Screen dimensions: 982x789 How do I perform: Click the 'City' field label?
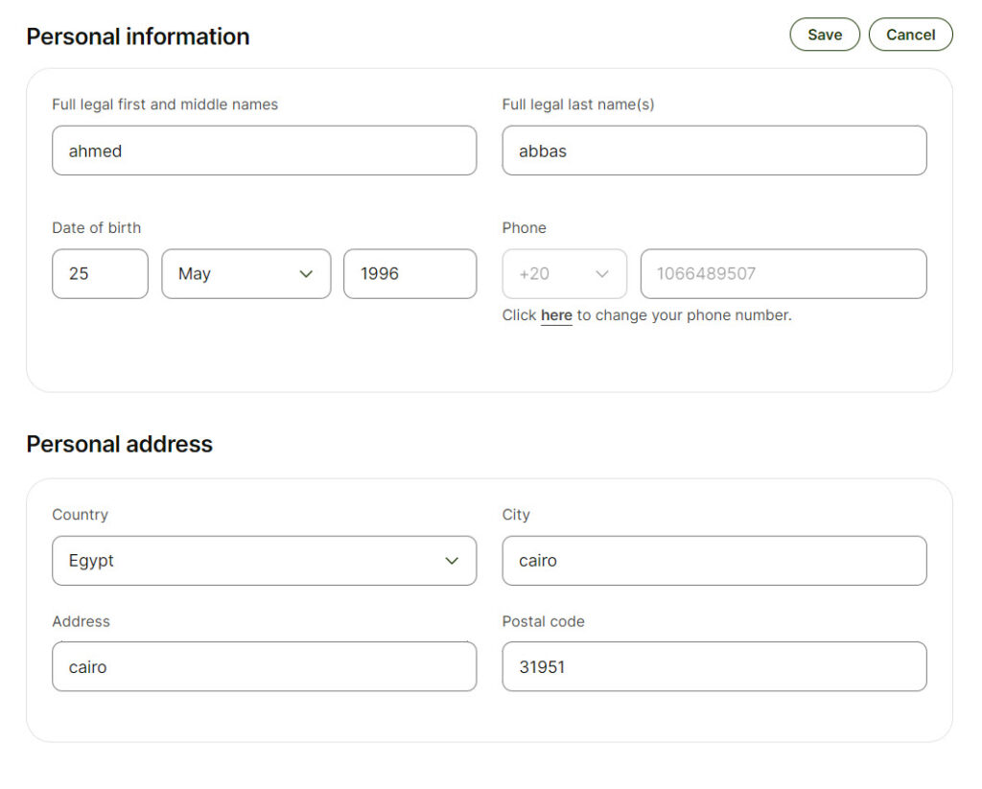516,515
